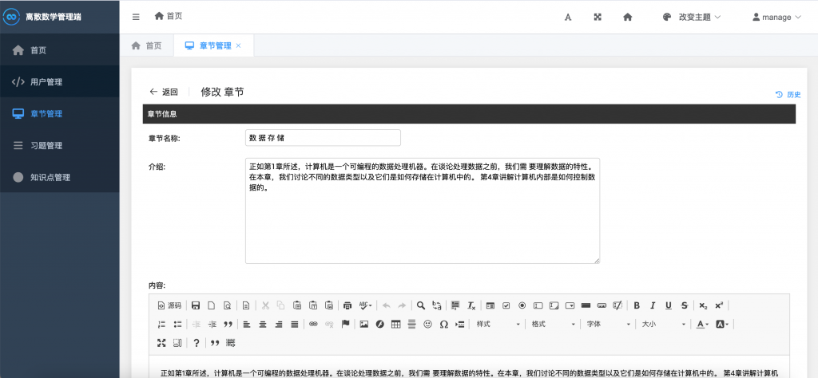Image resolution: width=818 pixels, height=378 pixels.
Task: Click the 返回 back link
Action: (164, 93)
